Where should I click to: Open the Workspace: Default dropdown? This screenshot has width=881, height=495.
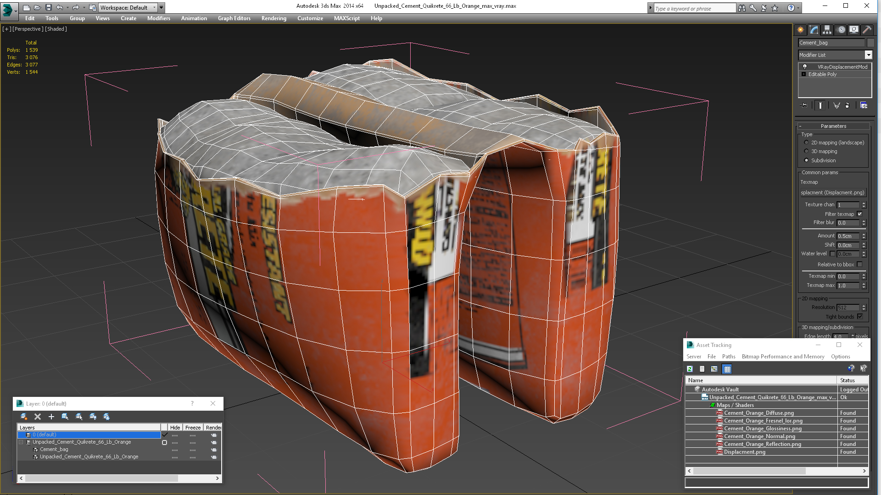click(154, 7)
